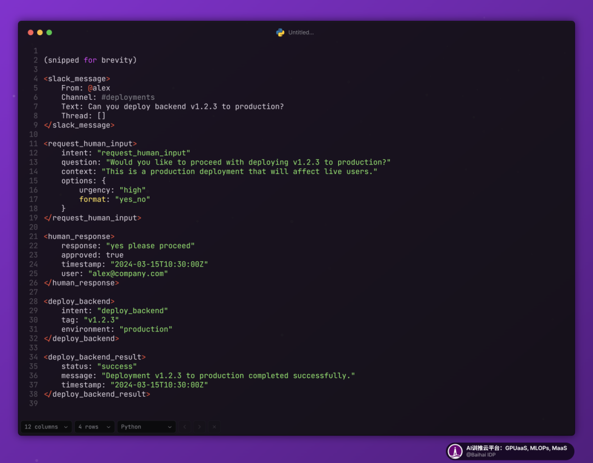This screenshot has height=463, width=593.
Task: Click line number 11 in the gutter
Action: point(33,143)
